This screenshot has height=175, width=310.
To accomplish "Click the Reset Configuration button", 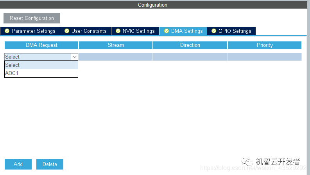I will pyautogui.click(x=32, y=18).
